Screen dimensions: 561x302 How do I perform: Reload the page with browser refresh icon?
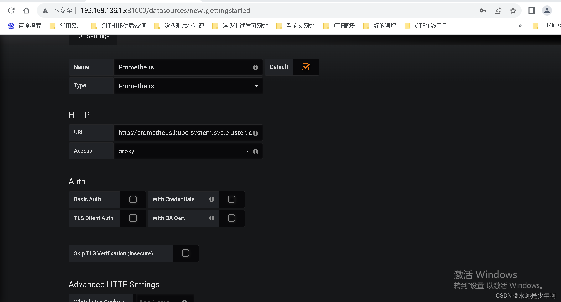[x=11, y=11]
